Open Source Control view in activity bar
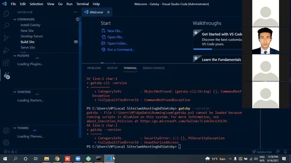The width and height of the screenshot is (291, 163). coord(6,38)
